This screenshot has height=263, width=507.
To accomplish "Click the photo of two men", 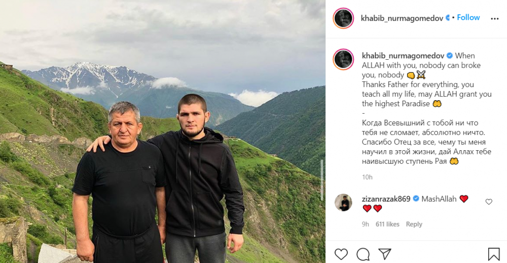I will point(163,131).
